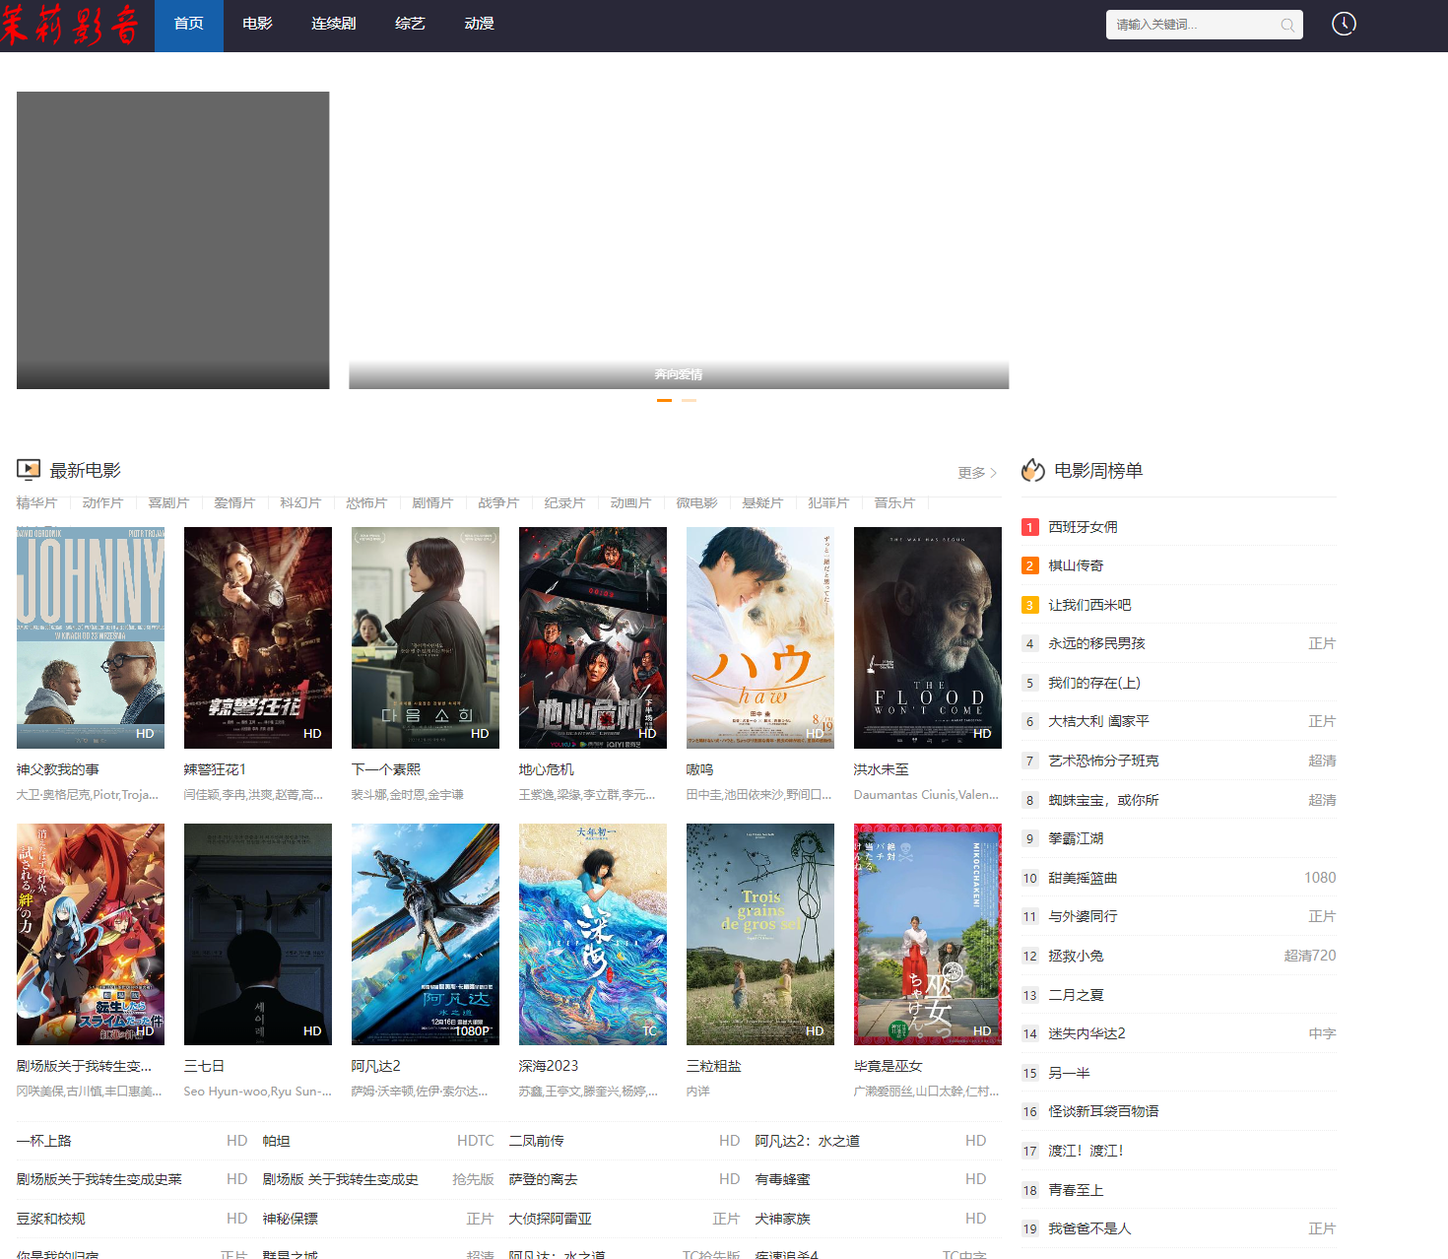The width and height of the screenshot is (1448, 1259).
Task: Filter by 音乐片 category
Action: tap(894, 502)
